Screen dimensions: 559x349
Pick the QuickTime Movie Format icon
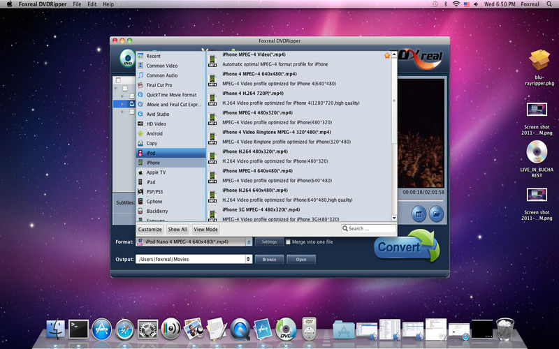140,95
